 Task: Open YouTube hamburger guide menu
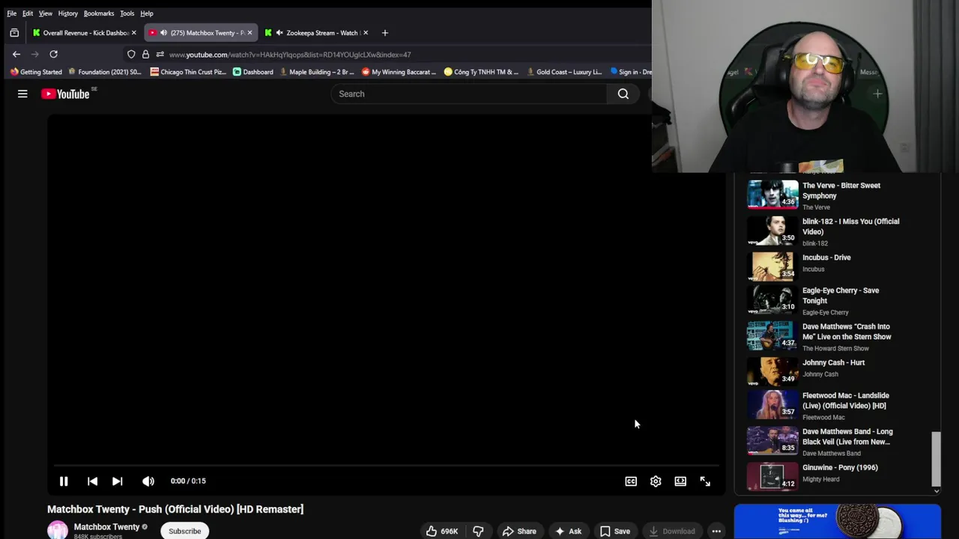click(22, 94)
